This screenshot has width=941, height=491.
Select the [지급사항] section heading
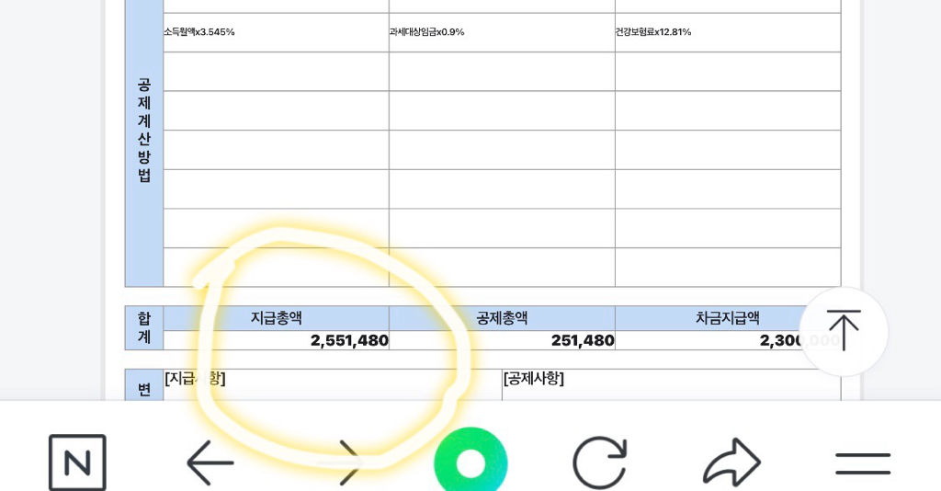195,378
